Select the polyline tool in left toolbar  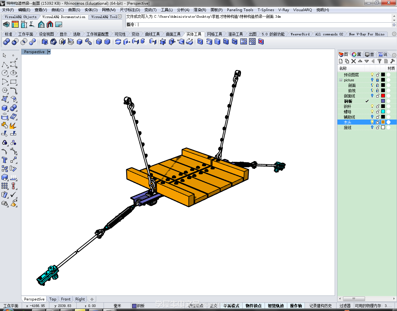pos(5,64)
